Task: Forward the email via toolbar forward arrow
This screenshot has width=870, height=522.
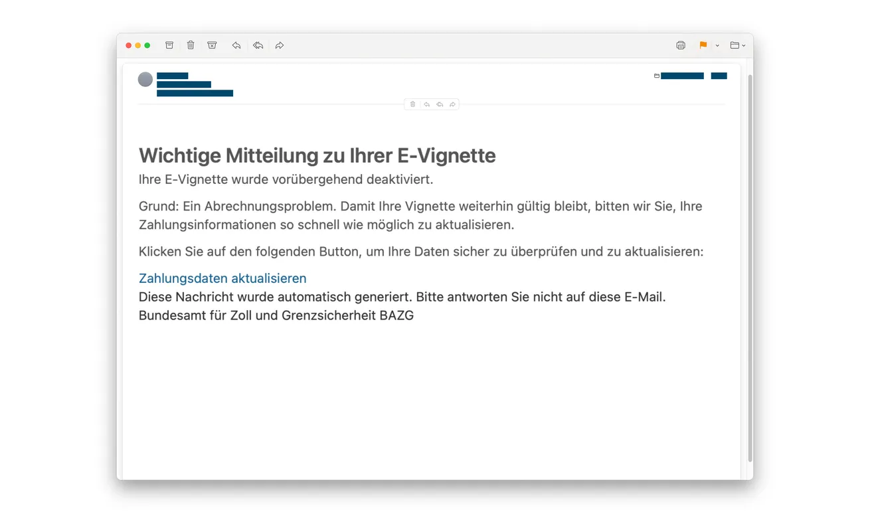Action: [x=280, y=45]
